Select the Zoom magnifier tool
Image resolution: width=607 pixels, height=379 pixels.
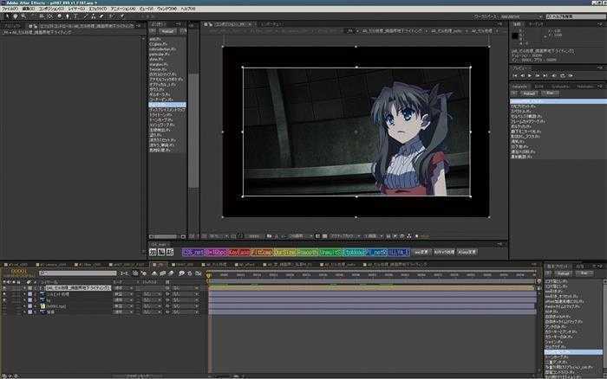(23, 16)
